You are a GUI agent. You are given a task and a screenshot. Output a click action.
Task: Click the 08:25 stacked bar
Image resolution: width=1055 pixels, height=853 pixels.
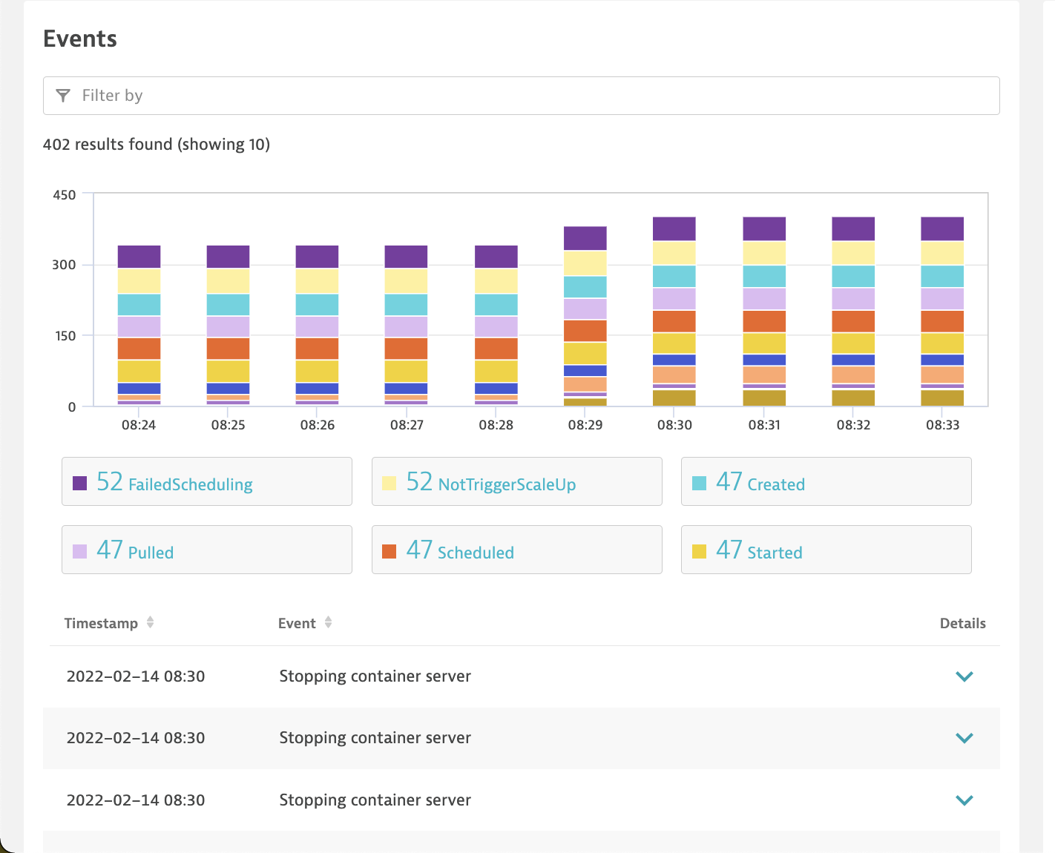click(228, 325)
